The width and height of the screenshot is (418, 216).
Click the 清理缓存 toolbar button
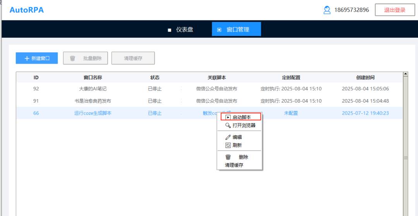(133, 58)
